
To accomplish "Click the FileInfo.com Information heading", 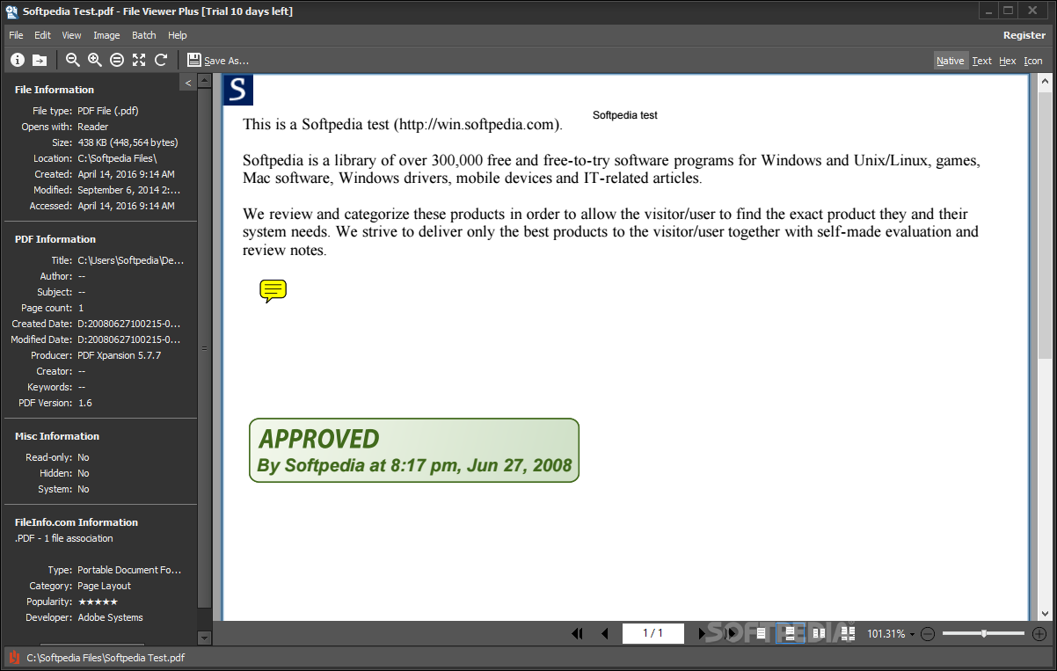I will (77, 522).
